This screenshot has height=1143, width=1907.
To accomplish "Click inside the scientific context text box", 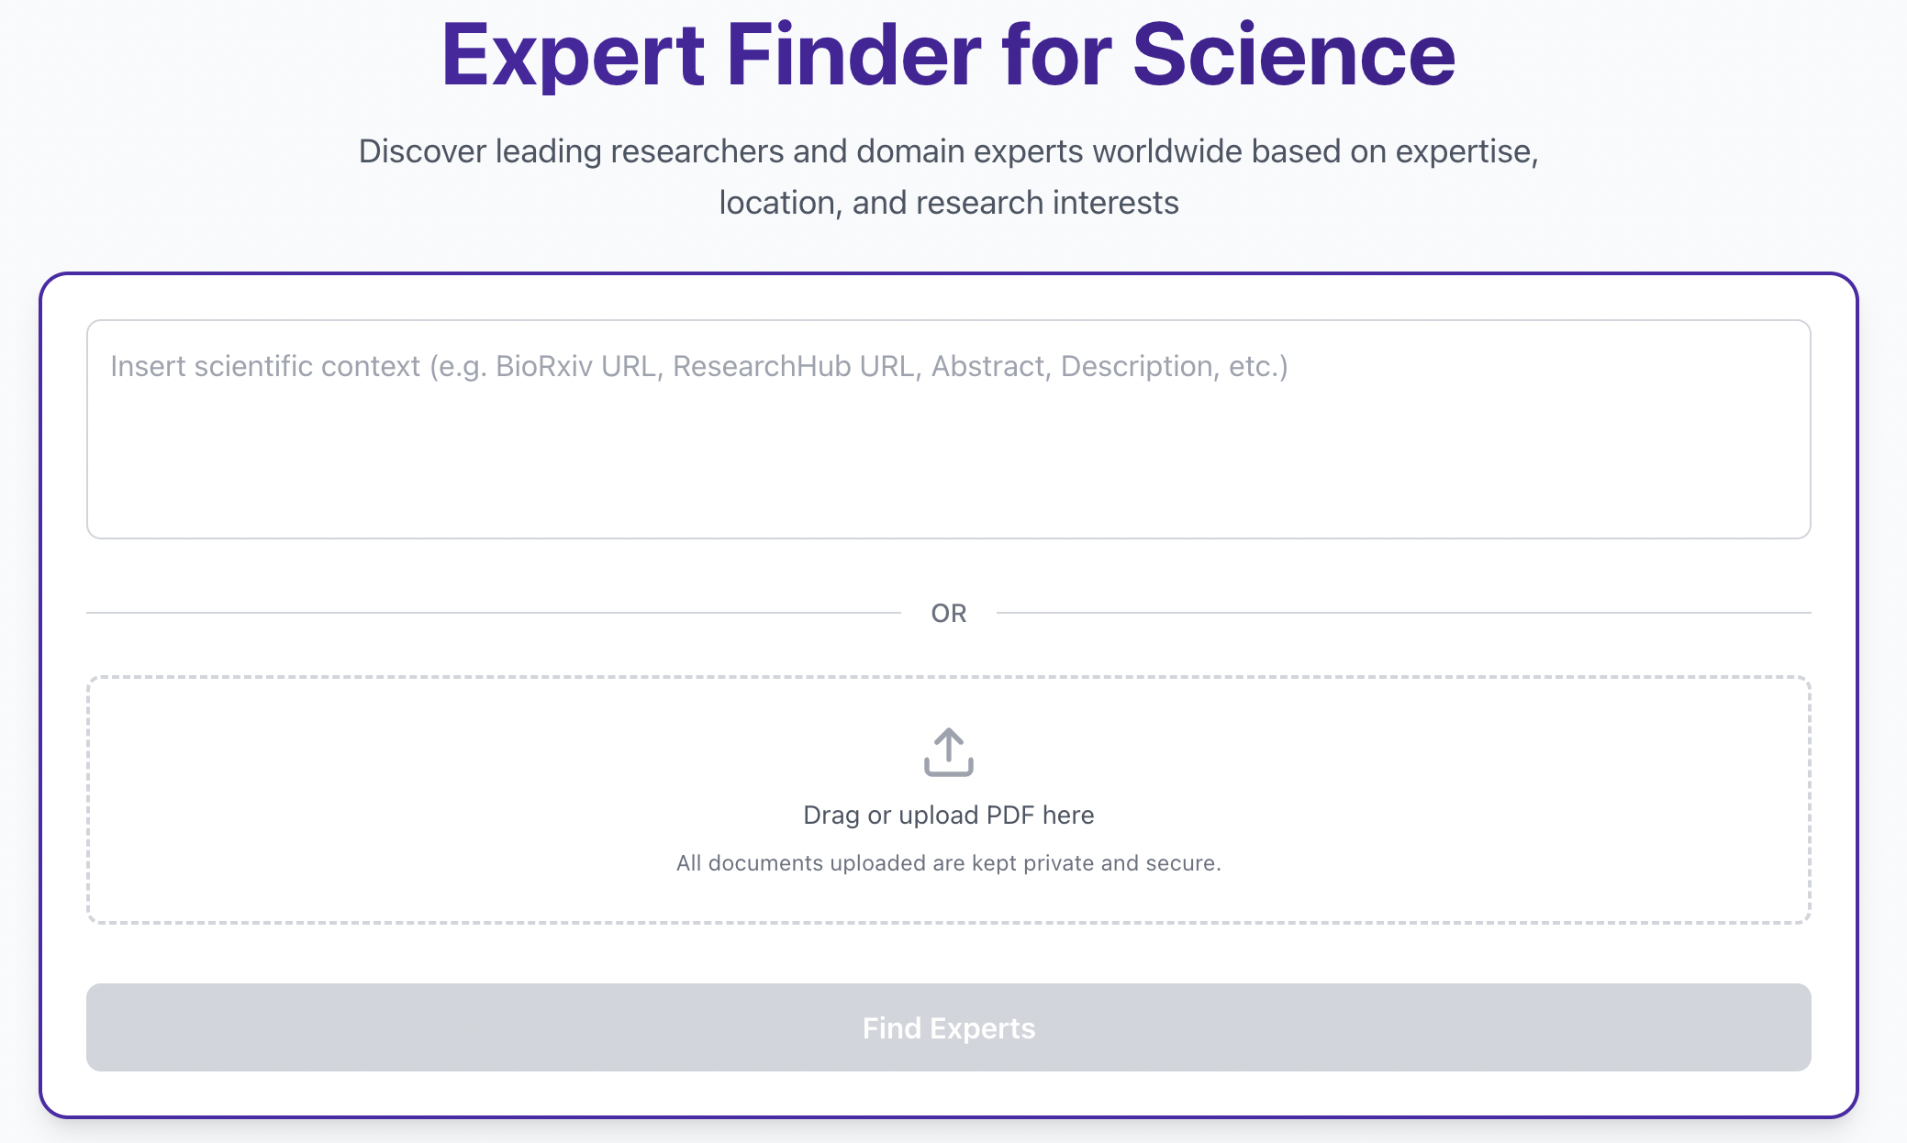I will pos(949,429).
